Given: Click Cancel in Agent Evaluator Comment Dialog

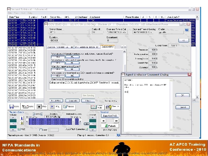Looking at the screenshot, I should click(x=183, y=107).
